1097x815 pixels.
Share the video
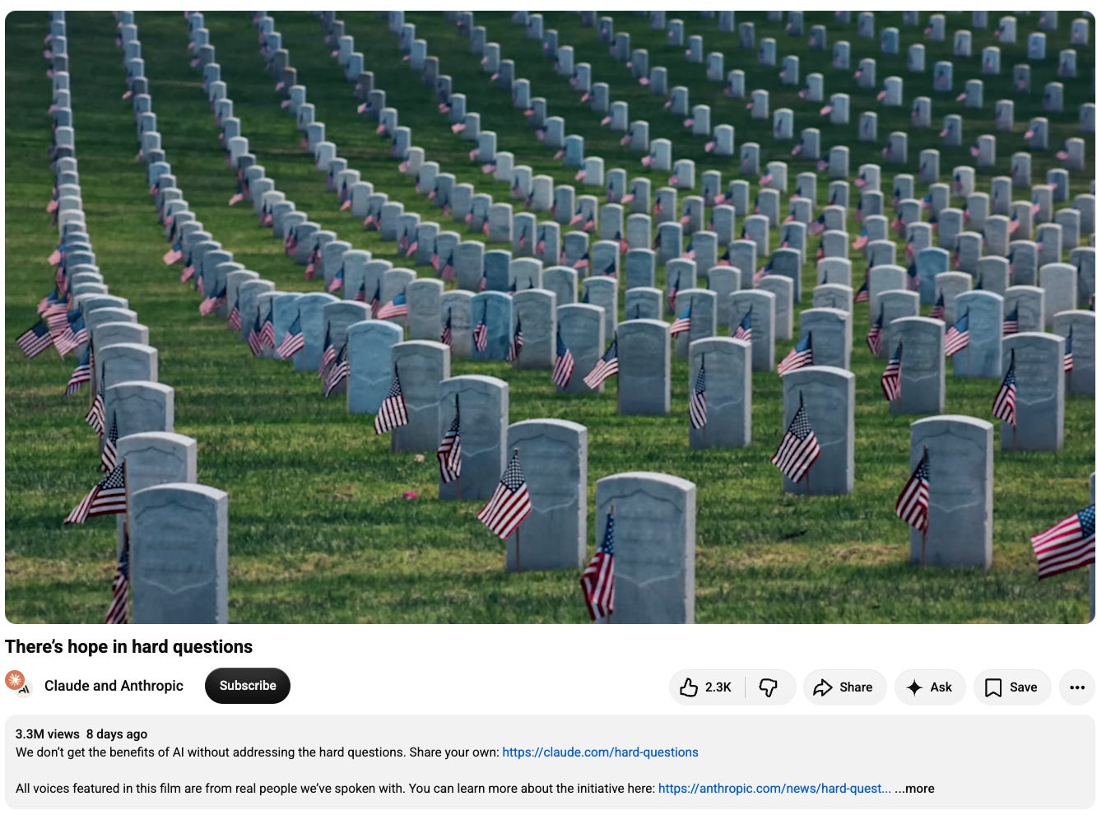pos(844,687)
